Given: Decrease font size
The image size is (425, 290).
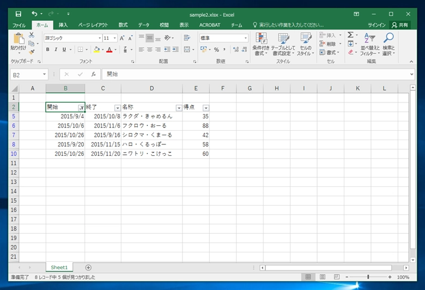Looking at the screenshot, I should click(x=130, y=38).
